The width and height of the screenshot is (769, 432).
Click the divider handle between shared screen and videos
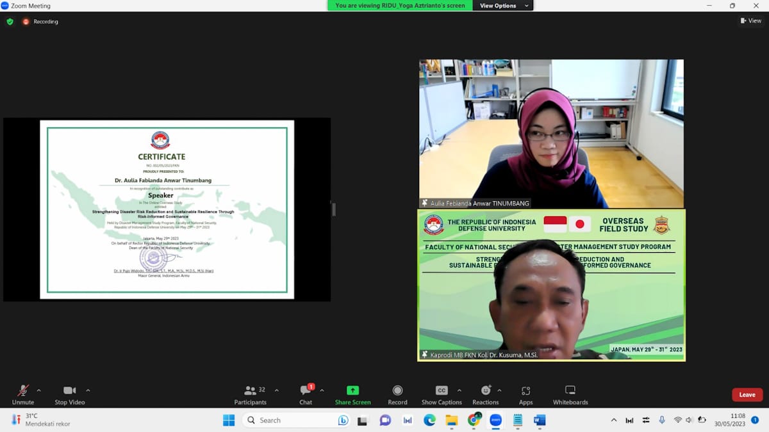333,209
